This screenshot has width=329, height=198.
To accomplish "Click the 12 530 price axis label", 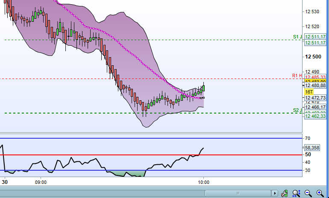I will tap(312, 12).
